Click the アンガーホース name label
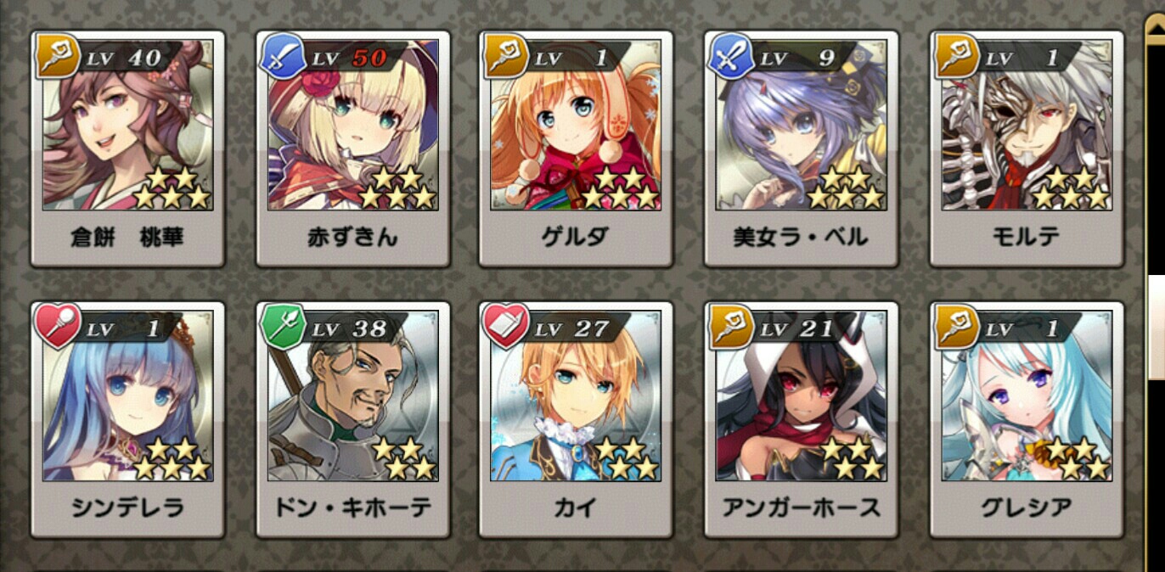Image resolution: width=1165 pixels, height=572 pixels. 801,508
